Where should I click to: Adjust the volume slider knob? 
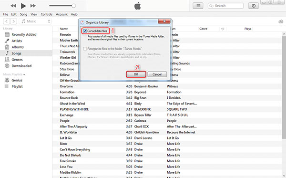pos(73,6)
